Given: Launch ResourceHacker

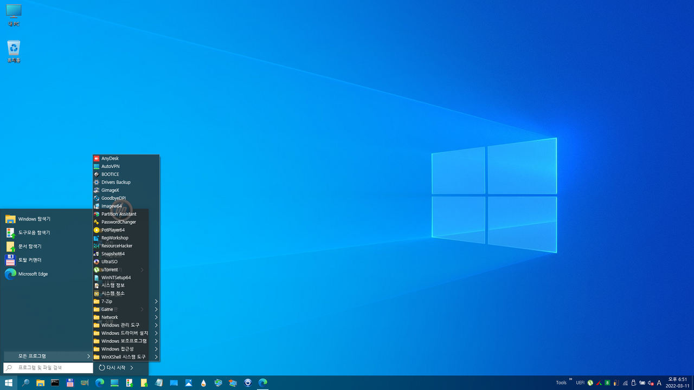Looking at the screenshot, I should tap(126, 246).
